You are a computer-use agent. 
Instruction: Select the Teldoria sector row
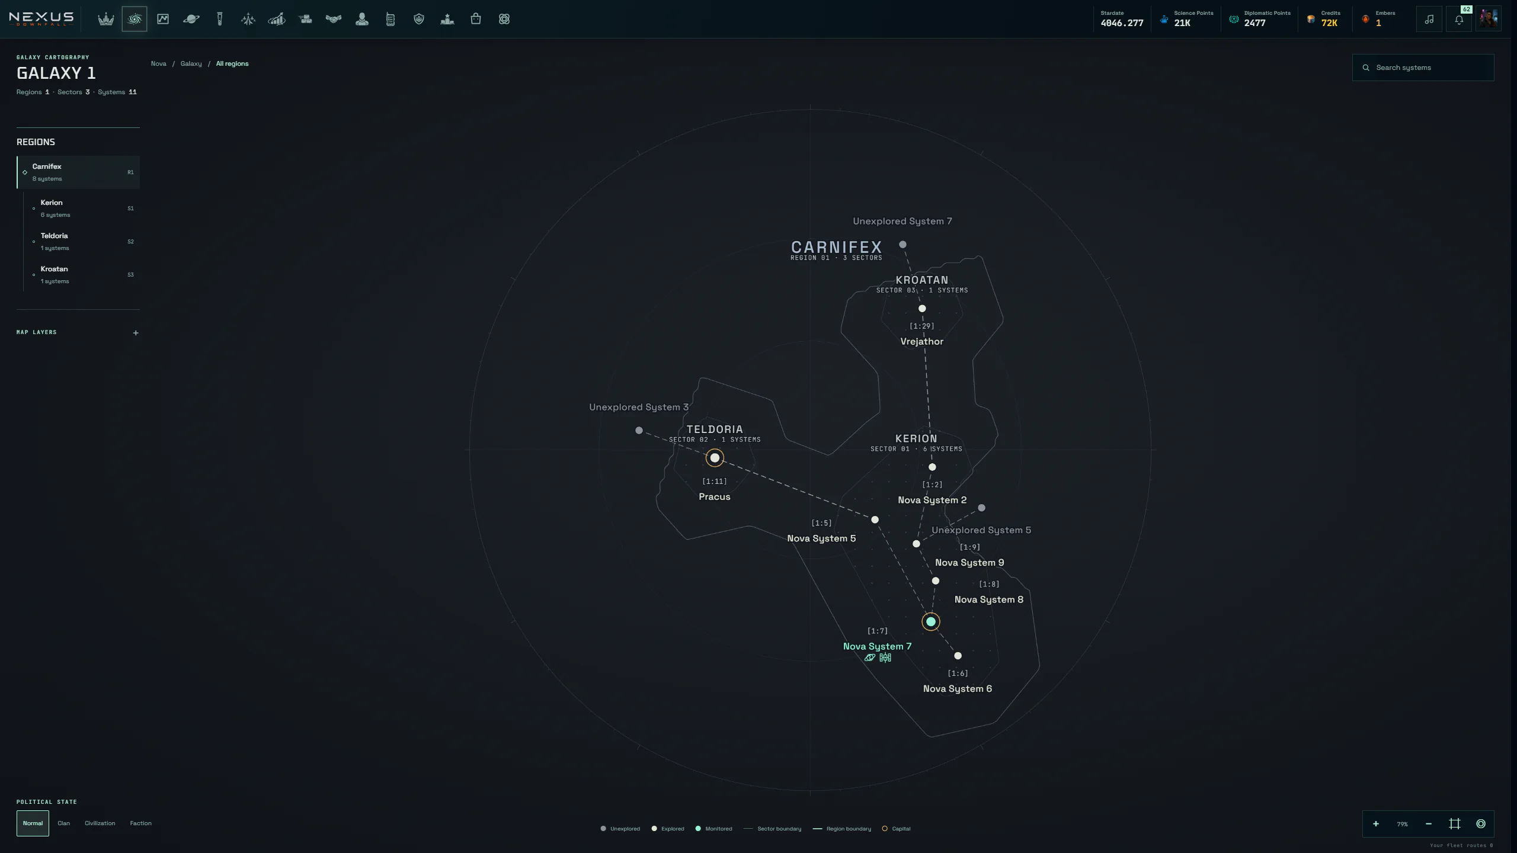point(82,242)
